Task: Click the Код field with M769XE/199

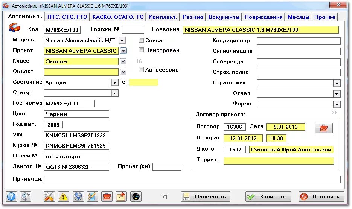Action: [62, 30]
